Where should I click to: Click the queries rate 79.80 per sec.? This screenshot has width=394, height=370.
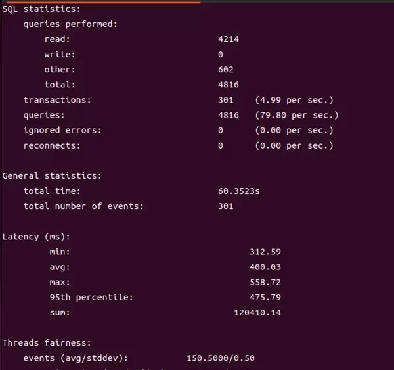297,115
